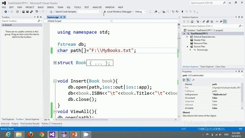Click the Quick Launch input box

(206, 3)
